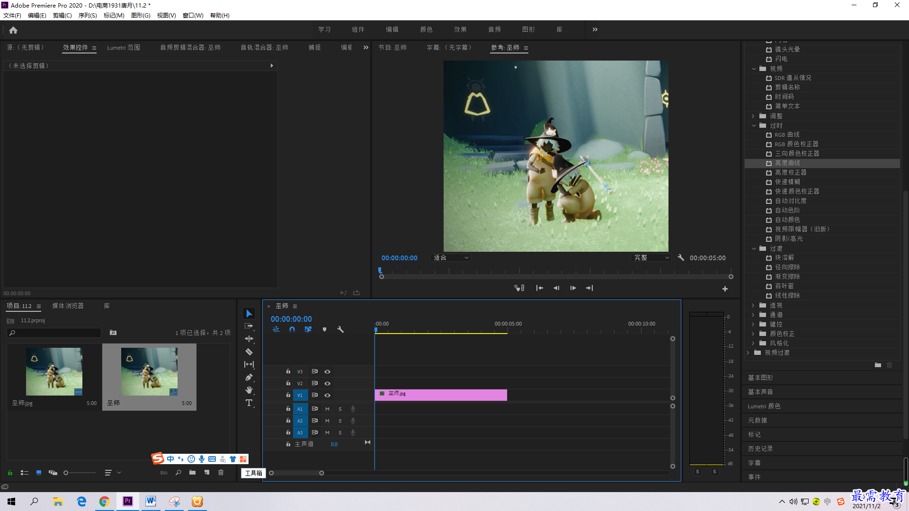Screen dimensions: 909x511
Task: Click New Item icon in project panel
Action: coord(207,473)
